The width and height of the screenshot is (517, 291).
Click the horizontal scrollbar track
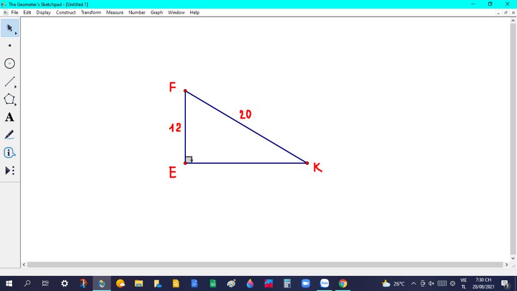265,265
